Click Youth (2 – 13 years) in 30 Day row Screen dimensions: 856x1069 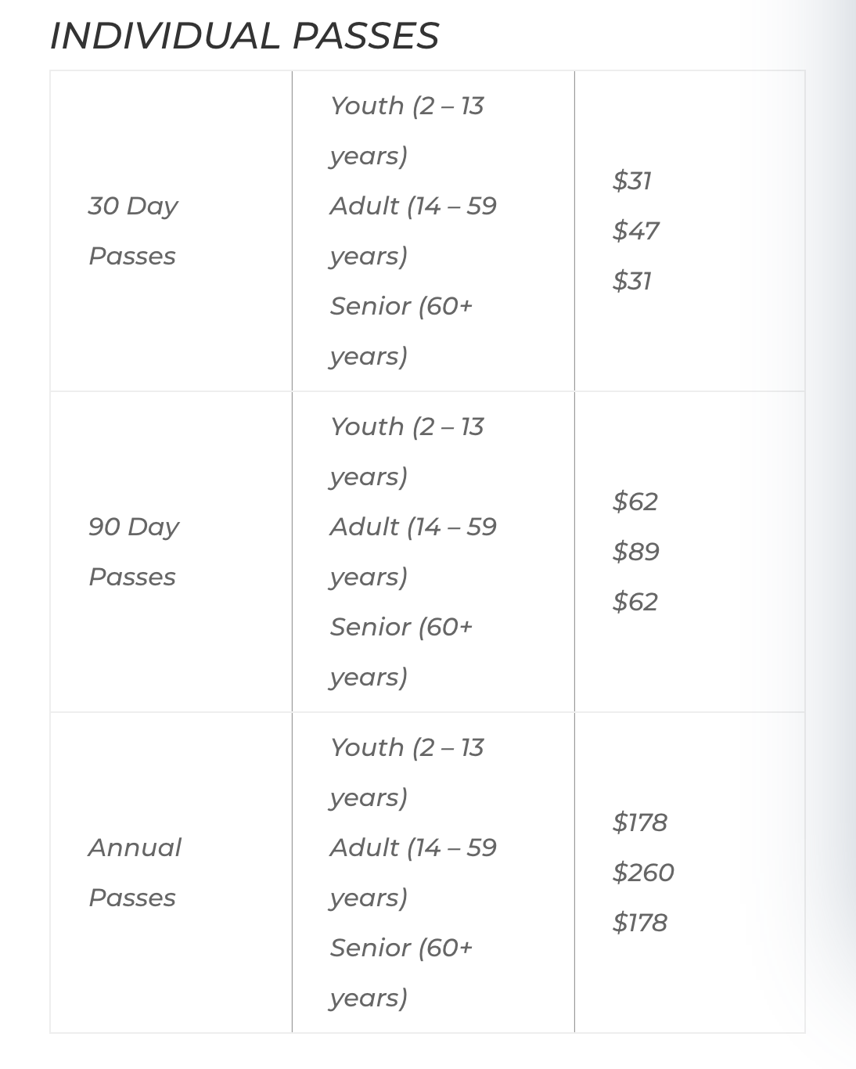click(407, 131)
